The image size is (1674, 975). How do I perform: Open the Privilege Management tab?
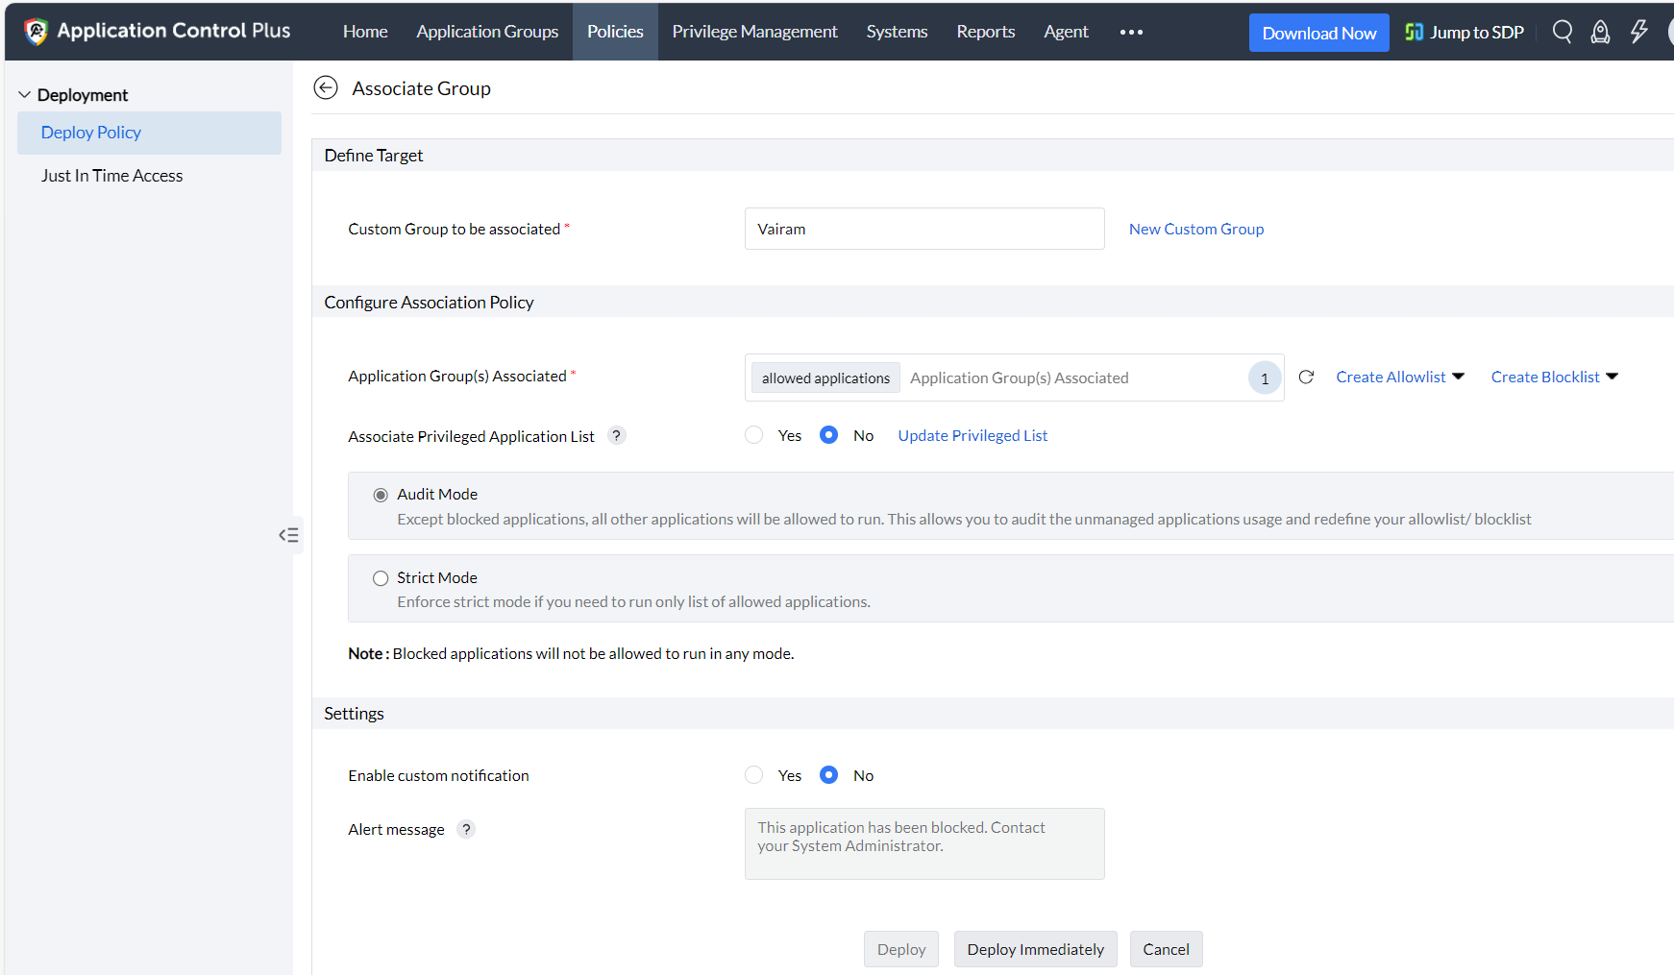754,32
